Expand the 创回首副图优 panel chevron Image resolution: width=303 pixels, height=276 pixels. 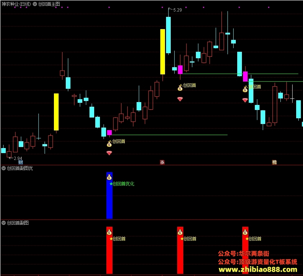(4, 168)
